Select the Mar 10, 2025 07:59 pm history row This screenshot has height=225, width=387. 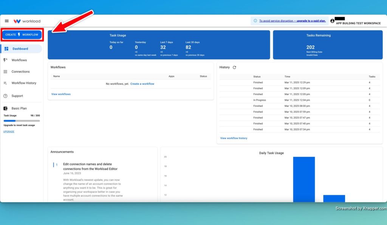(300, 112)
